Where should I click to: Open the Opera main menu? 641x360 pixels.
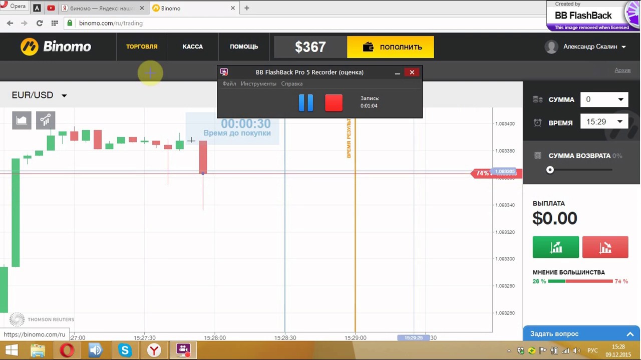tap(14, 6)
